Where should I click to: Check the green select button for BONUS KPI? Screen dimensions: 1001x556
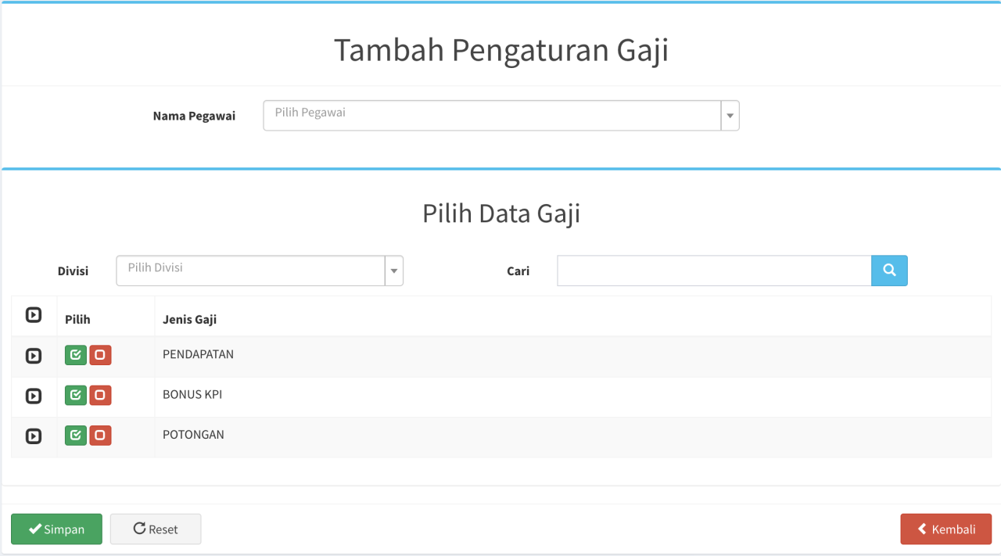click(x=76, y=395)
